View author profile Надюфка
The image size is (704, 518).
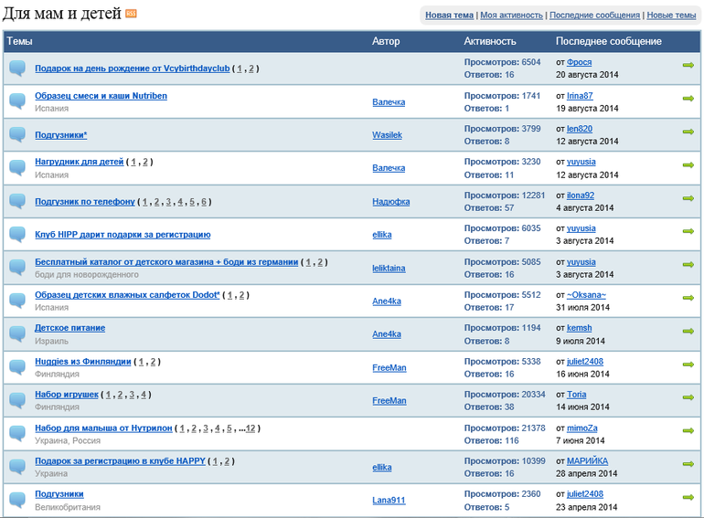[x=390, y=201]
